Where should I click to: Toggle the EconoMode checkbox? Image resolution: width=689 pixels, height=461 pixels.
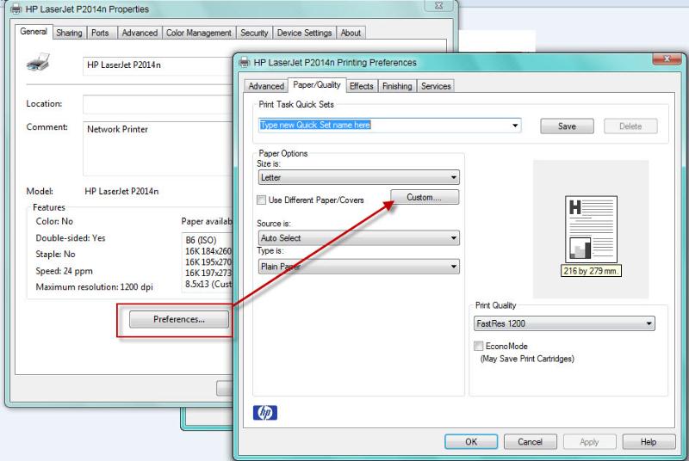[479, 346]
